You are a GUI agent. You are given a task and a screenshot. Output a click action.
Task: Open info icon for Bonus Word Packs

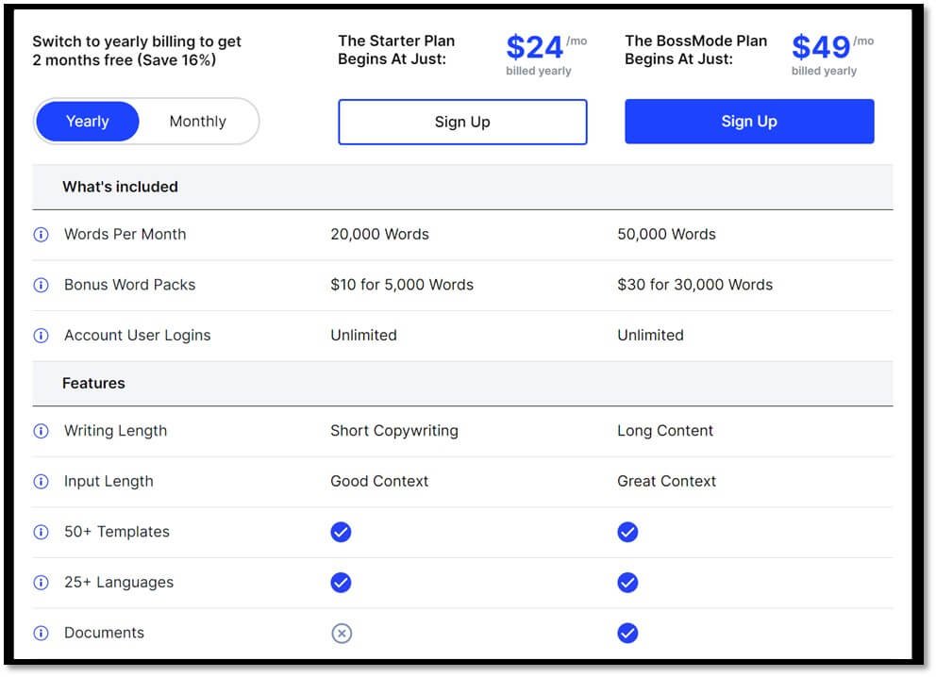41,285
